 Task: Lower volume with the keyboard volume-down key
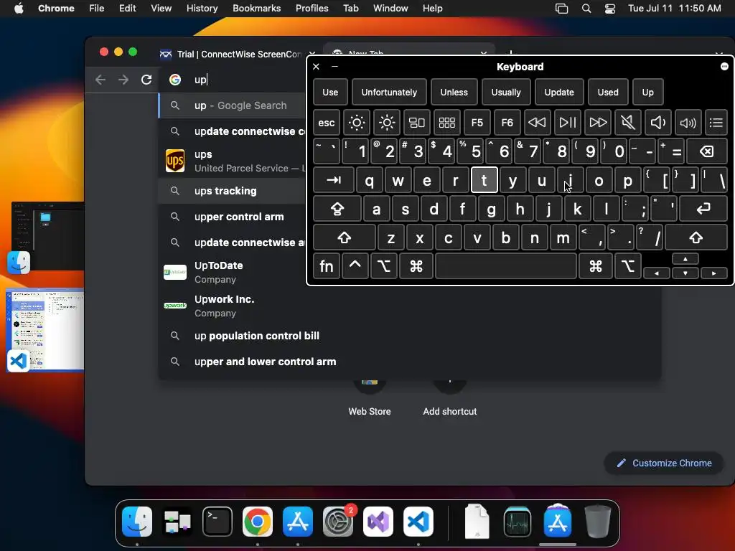point(657,123)
